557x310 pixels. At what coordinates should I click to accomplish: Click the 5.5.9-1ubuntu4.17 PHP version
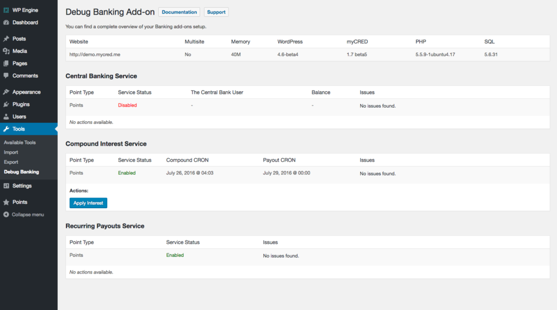(435, 54)
